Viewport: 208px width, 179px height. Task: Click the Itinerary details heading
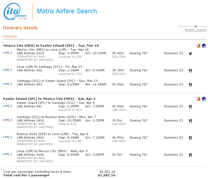tap(20, 28)
